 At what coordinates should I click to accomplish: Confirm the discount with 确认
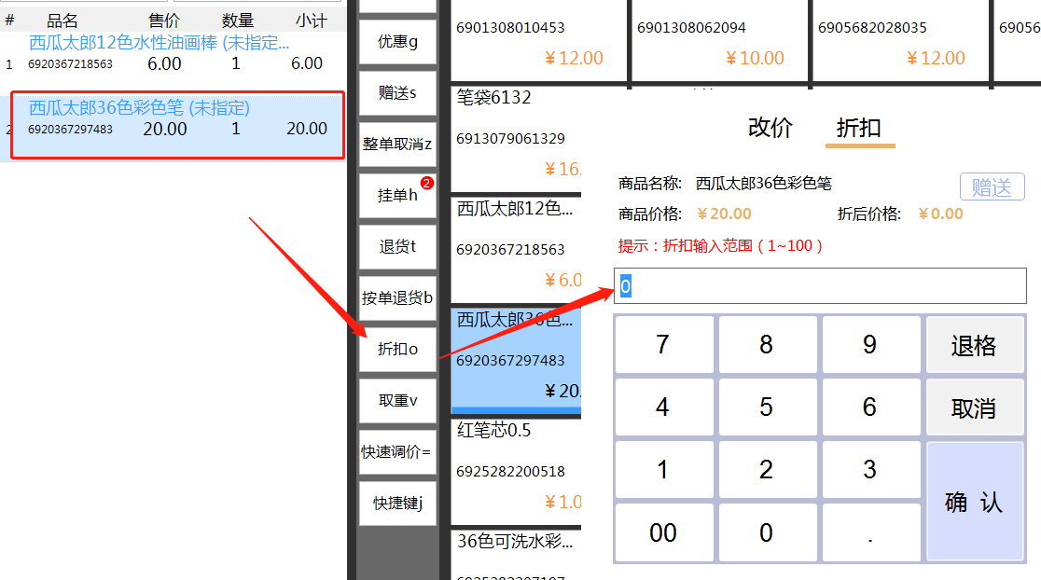(x=975, y=501)
